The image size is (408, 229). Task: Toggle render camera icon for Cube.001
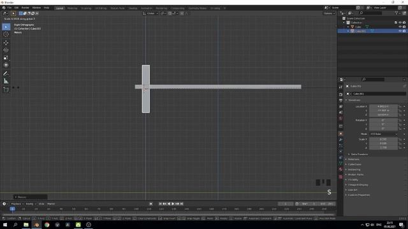404,31
